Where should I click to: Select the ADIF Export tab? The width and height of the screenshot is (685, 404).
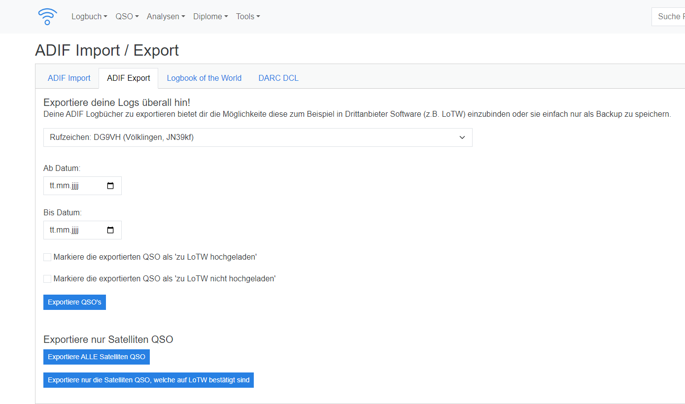coord(129,78)
